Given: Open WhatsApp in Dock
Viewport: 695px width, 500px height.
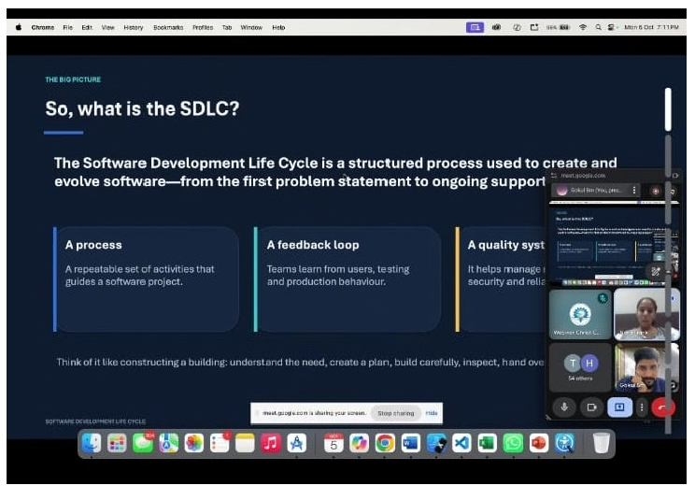Looking at the screenshot, I should pyautogui.click(x=513, y=443).
